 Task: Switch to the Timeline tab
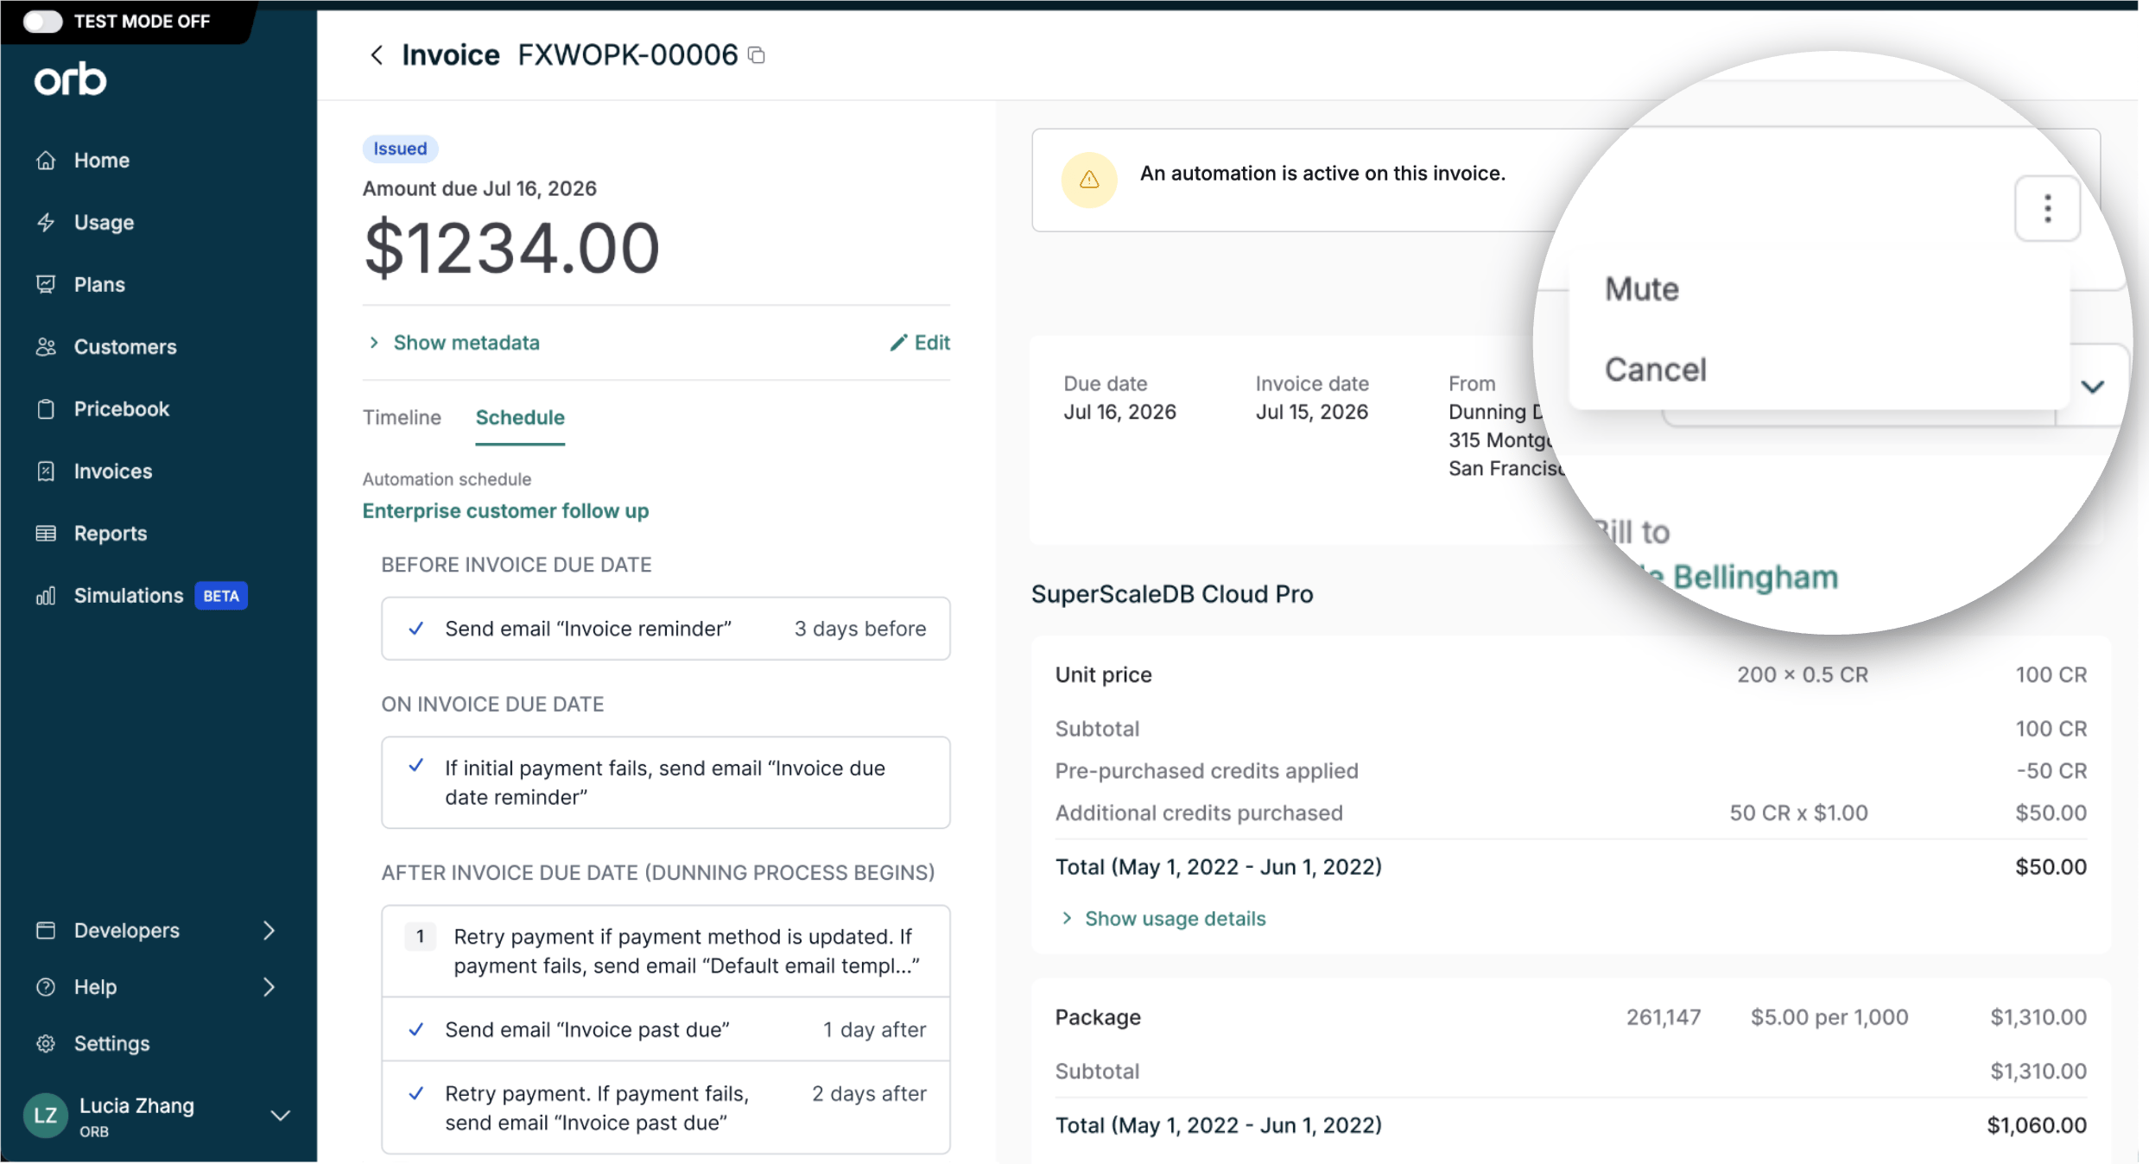point(402,417)
